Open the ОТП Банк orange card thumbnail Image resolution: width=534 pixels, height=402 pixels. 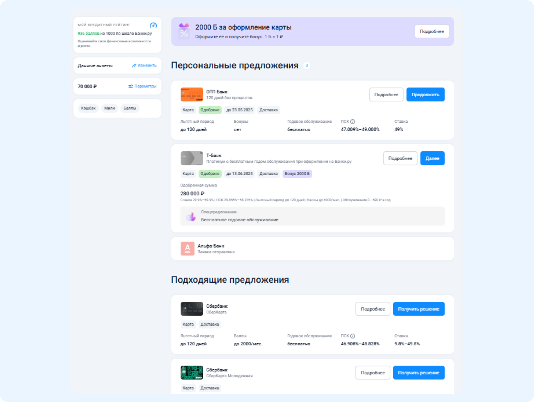click(192, 94)
